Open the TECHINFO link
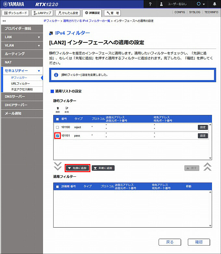Viewport: 221px width, 254px height. (x=211, y=12)
